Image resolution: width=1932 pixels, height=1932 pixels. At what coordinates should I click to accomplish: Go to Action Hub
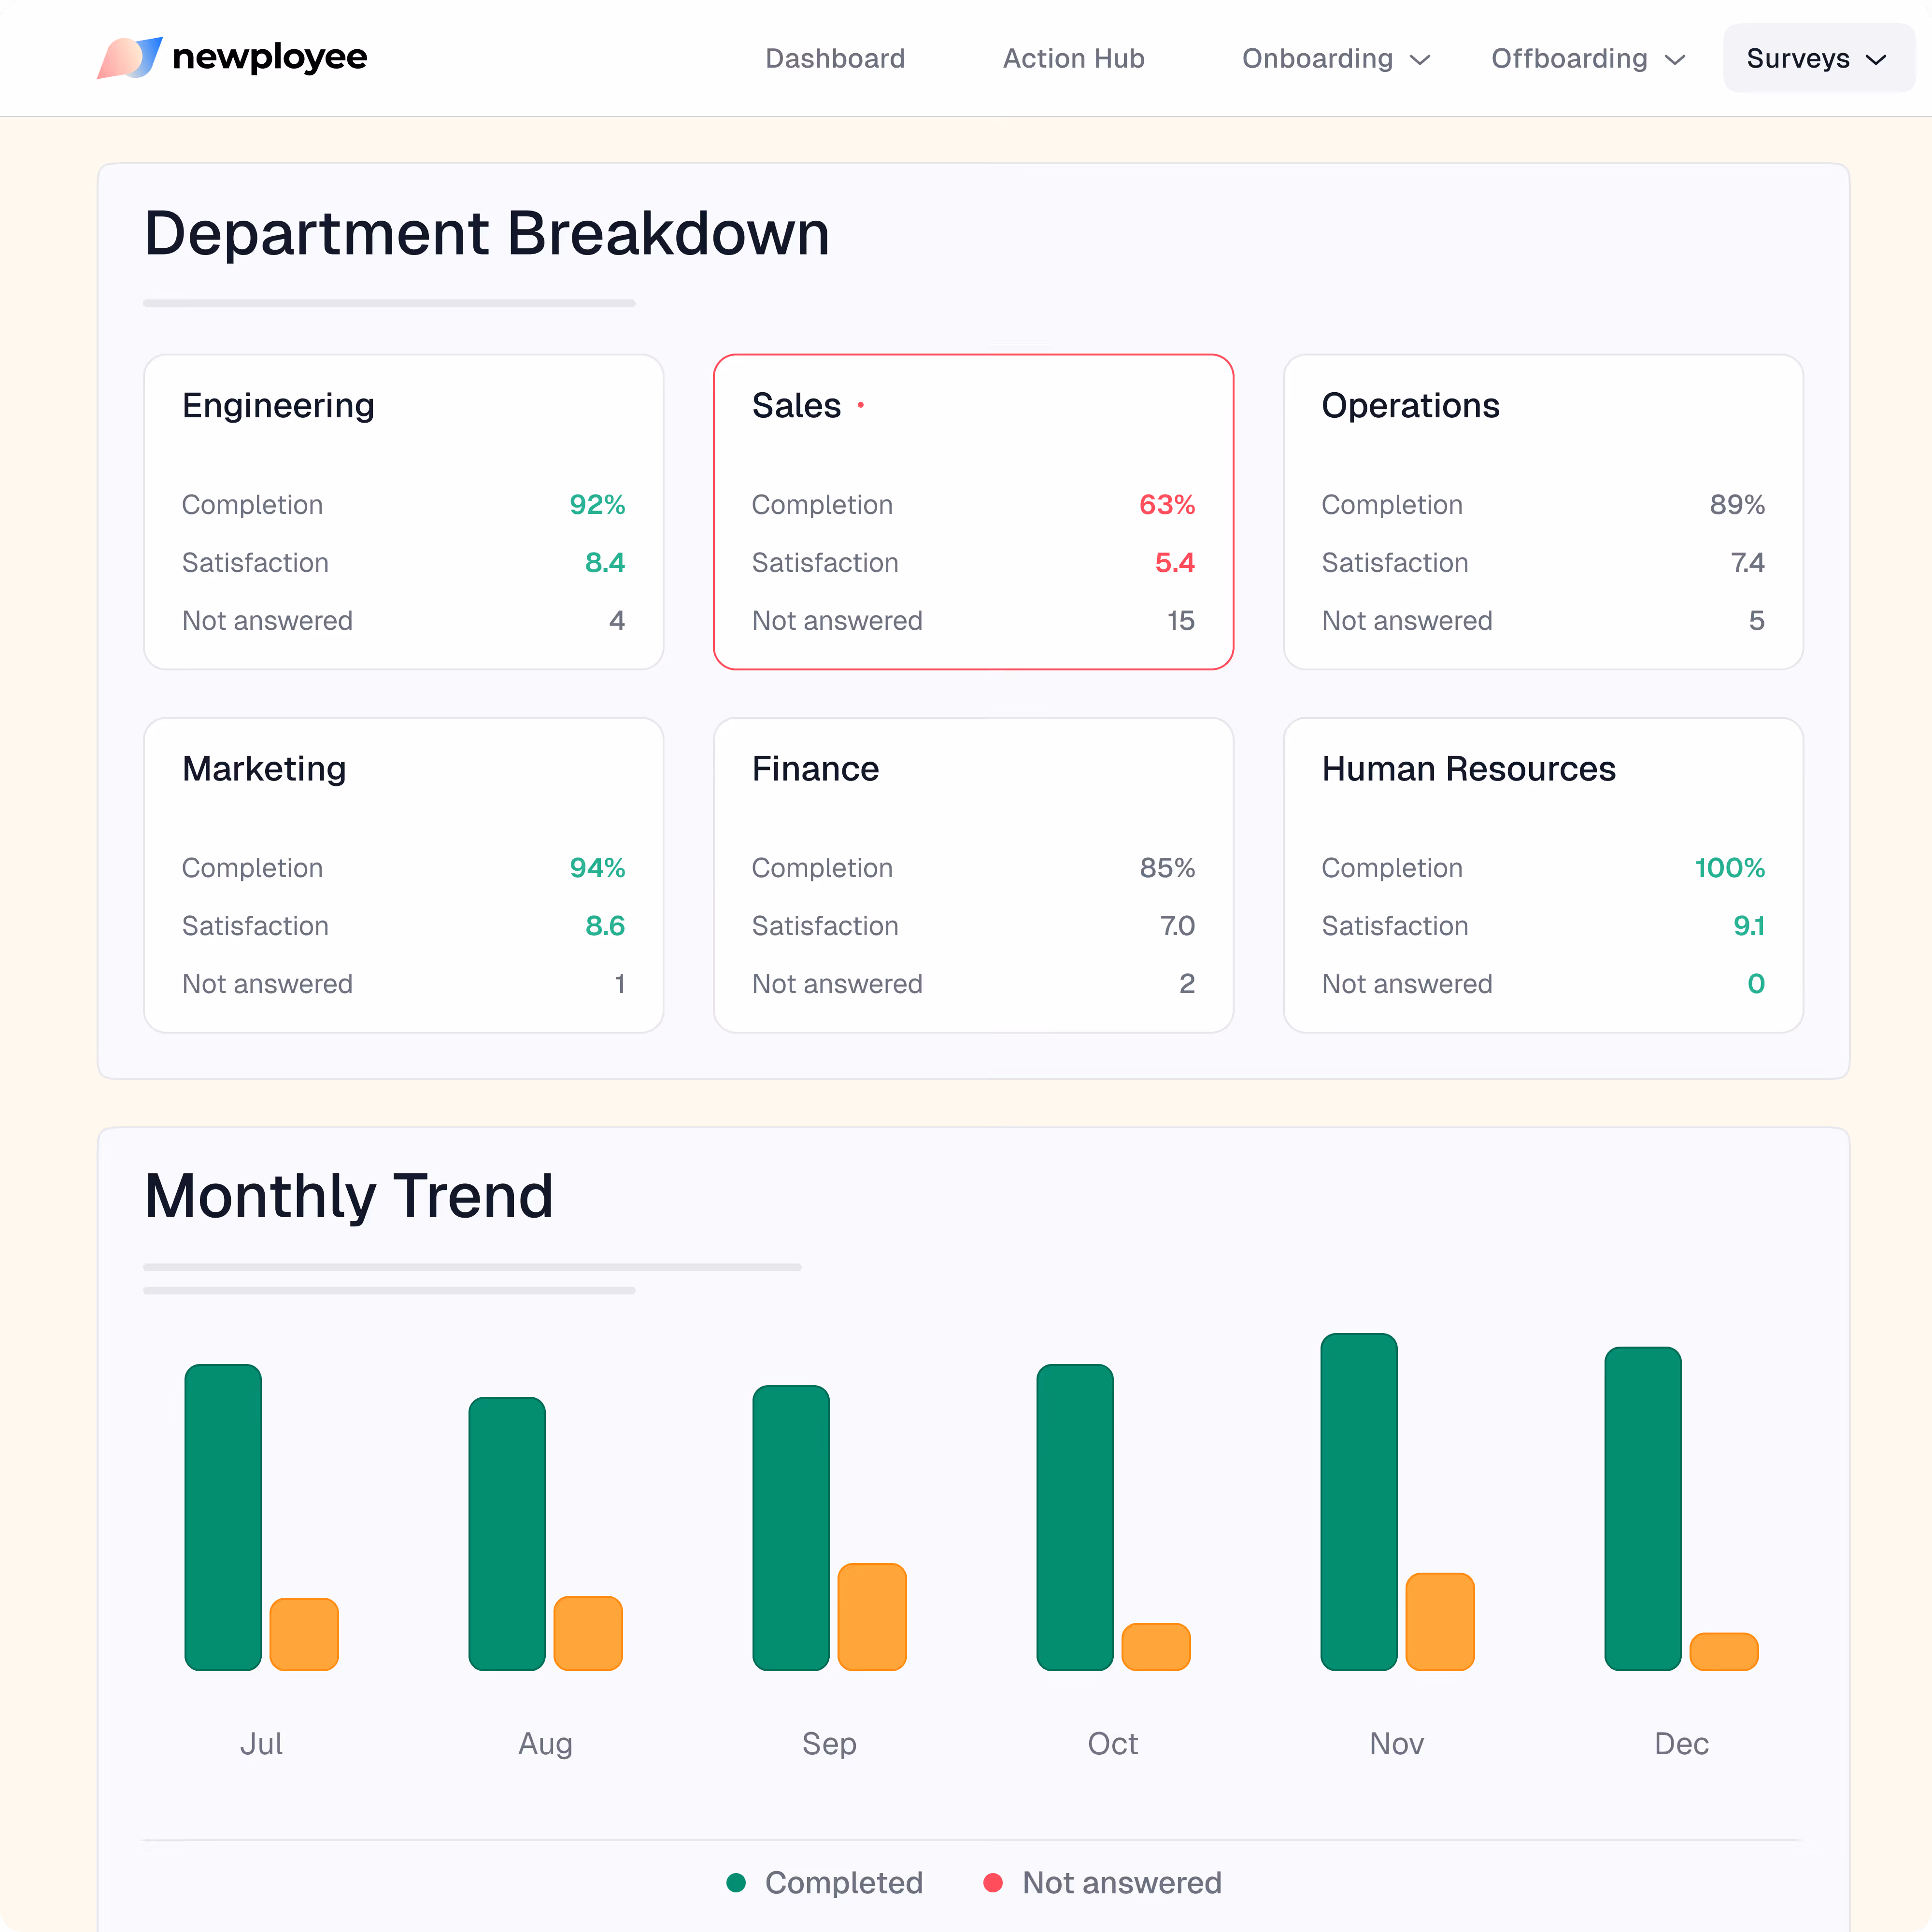[1073, 58]
